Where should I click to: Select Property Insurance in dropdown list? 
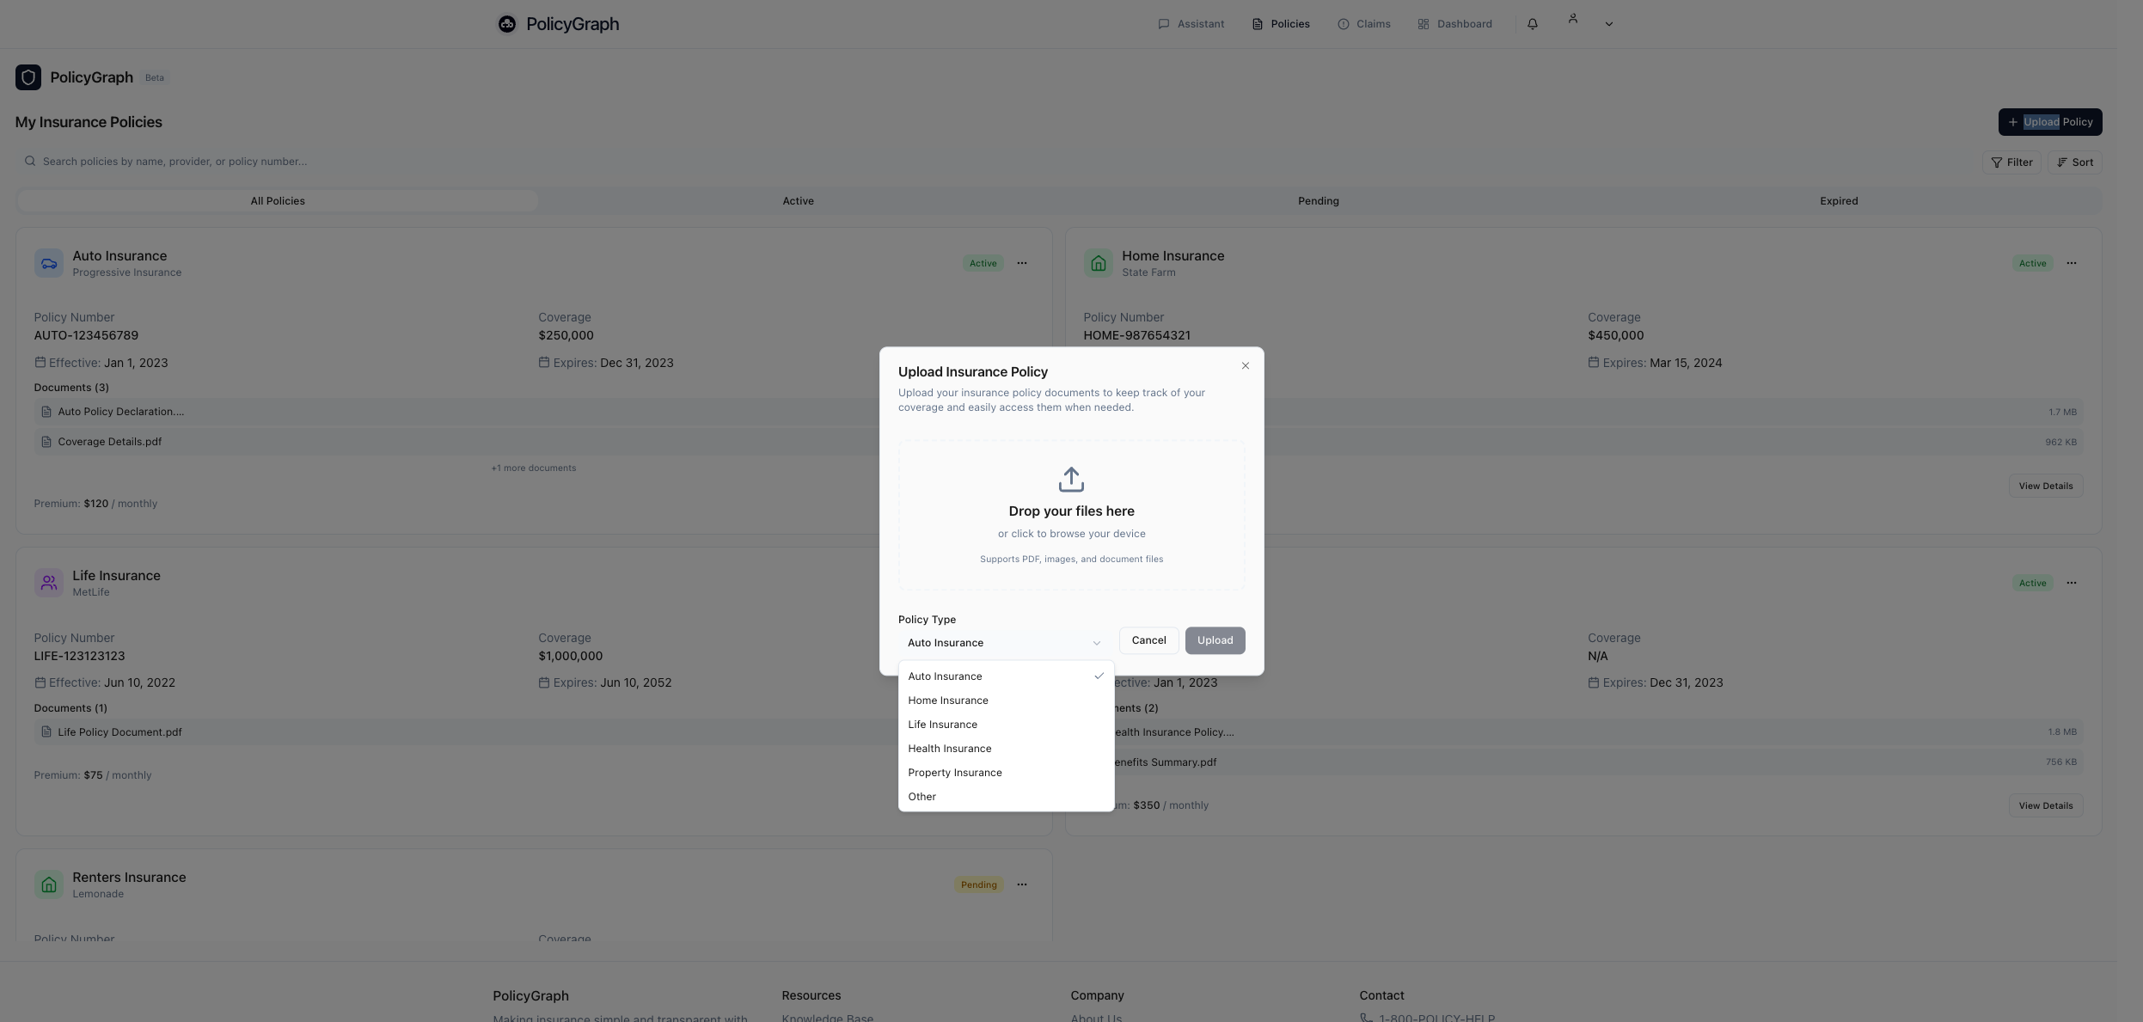coord(954,773)
